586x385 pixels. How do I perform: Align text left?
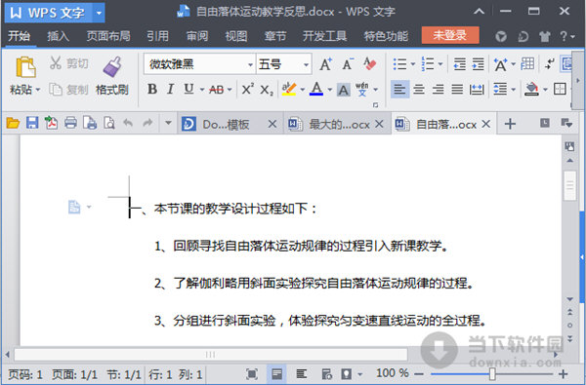399,89
